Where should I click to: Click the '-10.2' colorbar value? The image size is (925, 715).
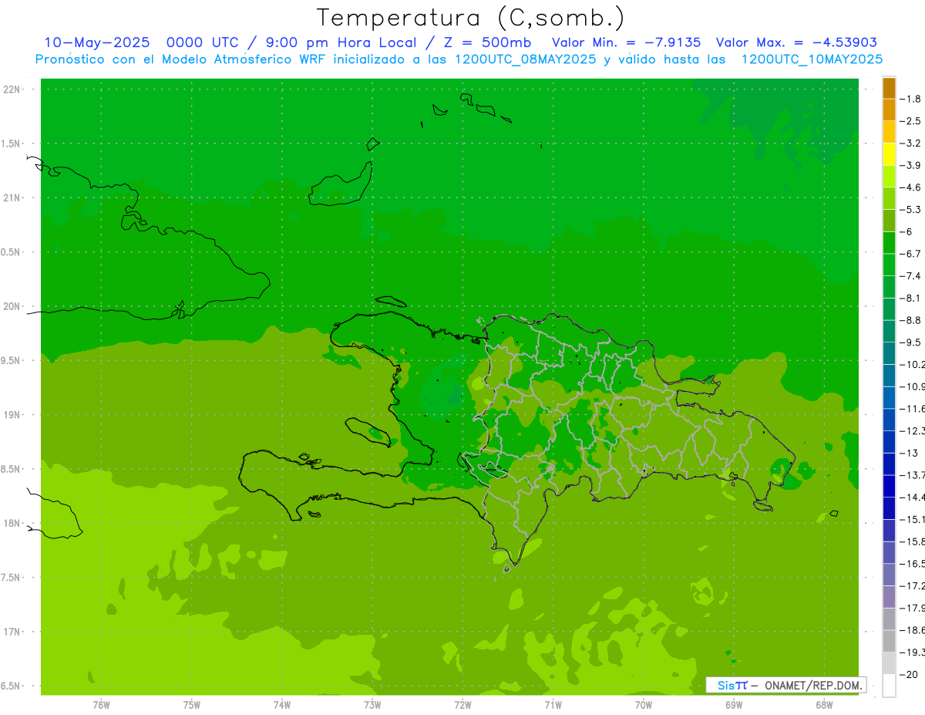tap(912, 364)
